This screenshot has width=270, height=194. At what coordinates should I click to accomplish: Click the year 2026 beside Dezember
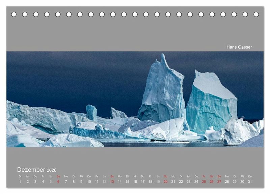52,170
